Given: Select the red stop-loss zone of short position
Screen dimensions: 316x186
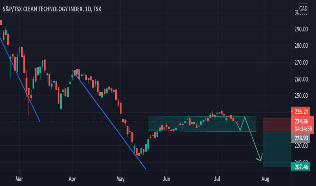Looking at the screenshot, I should (x=277, y=125).
